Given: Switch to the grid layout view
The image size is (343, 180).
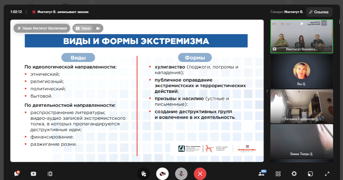Looking at the screenshot, I should click(278, 174).
